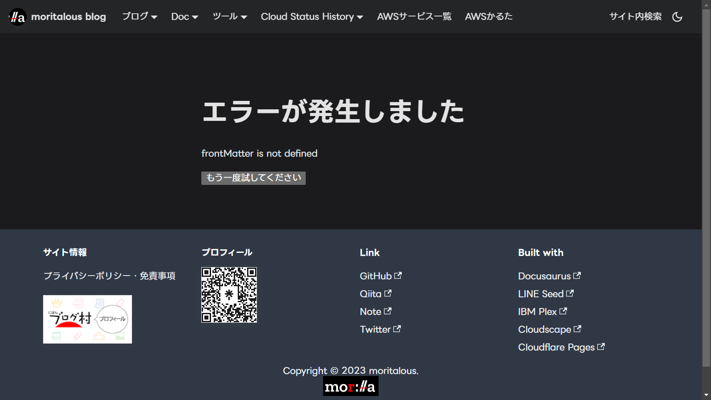Open the AWSかるた menu item

point(488,17)
